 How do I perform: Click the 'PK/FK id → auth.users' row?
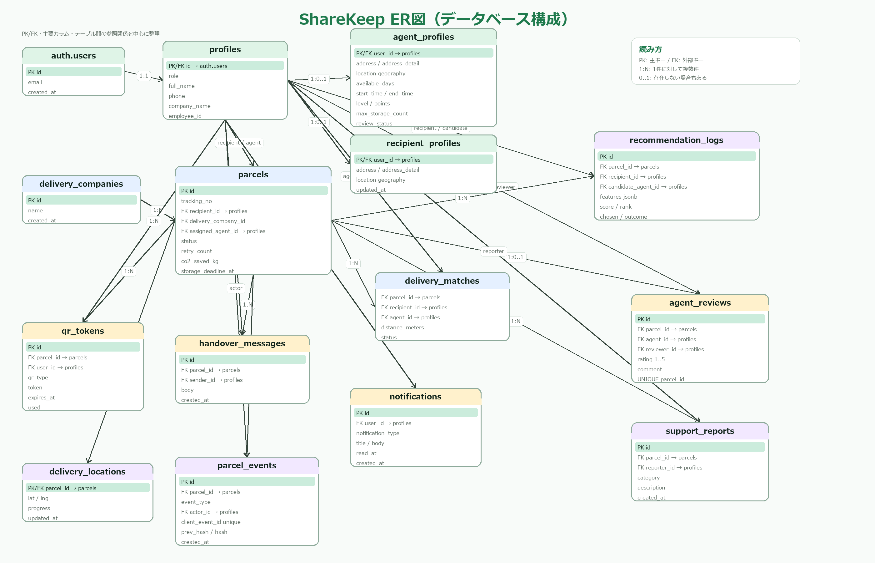pyautogui.click(x=225, y=66)
